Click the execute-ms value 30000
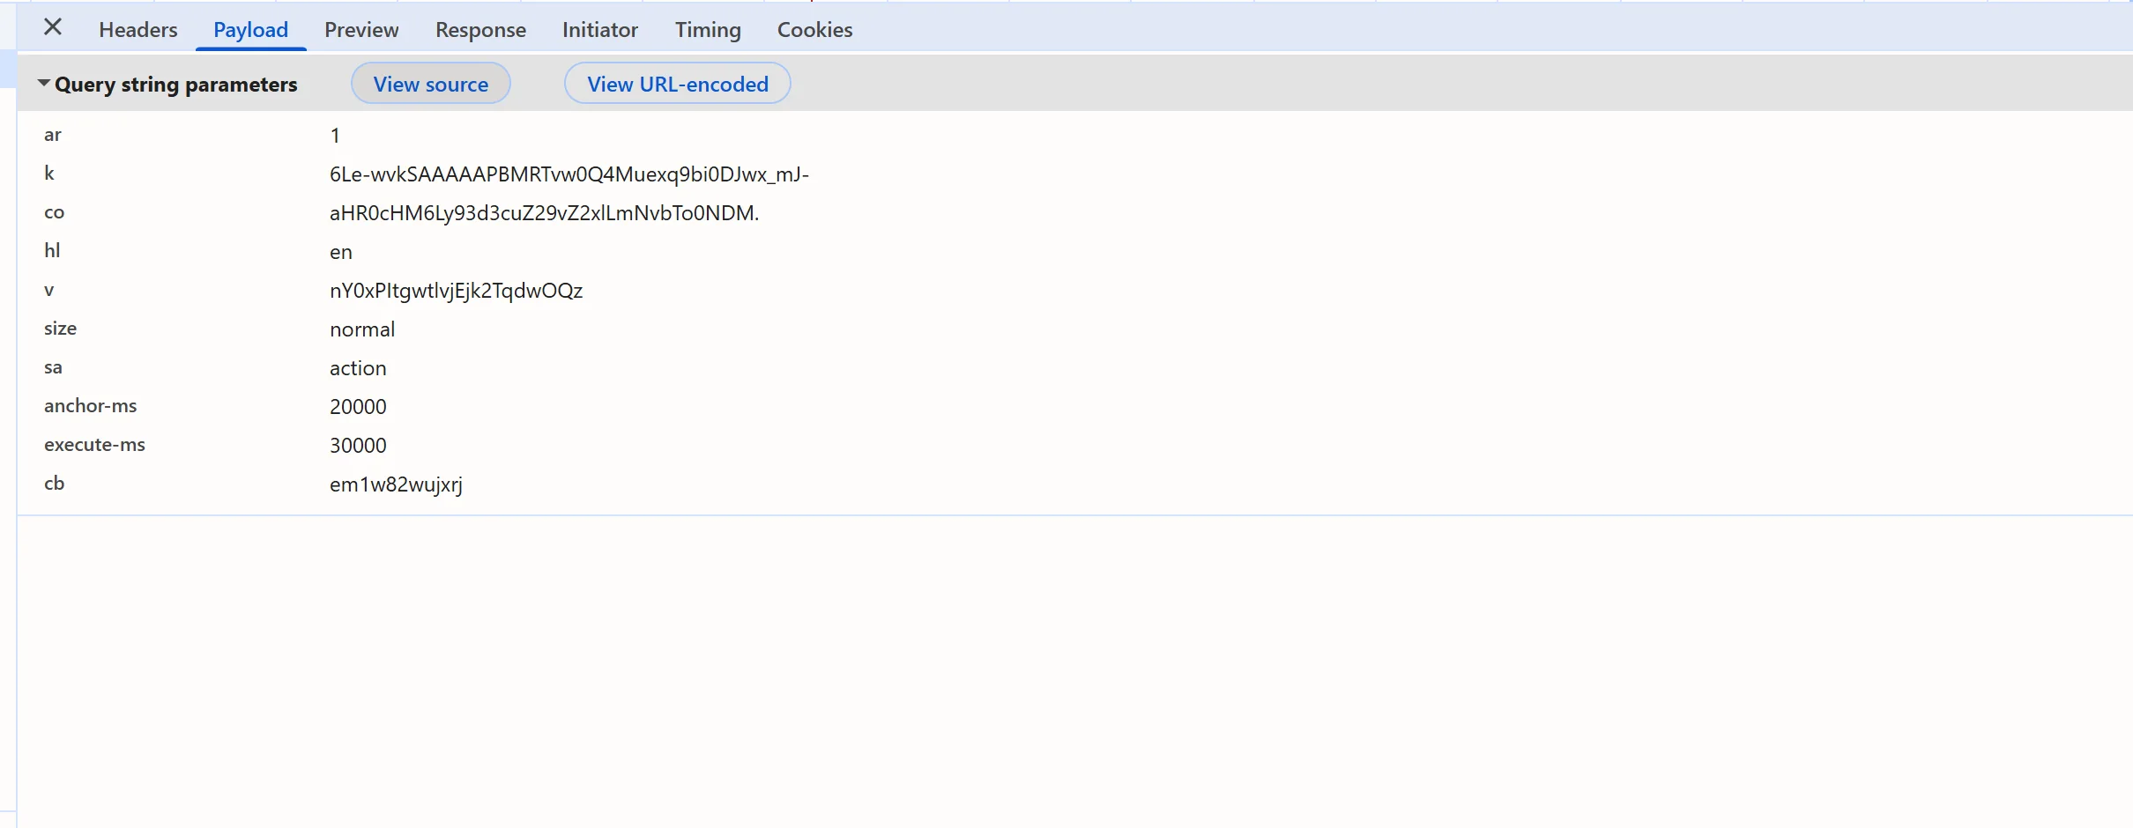The height and width of the screenshot is (828, 2133). tap(358, 446)
